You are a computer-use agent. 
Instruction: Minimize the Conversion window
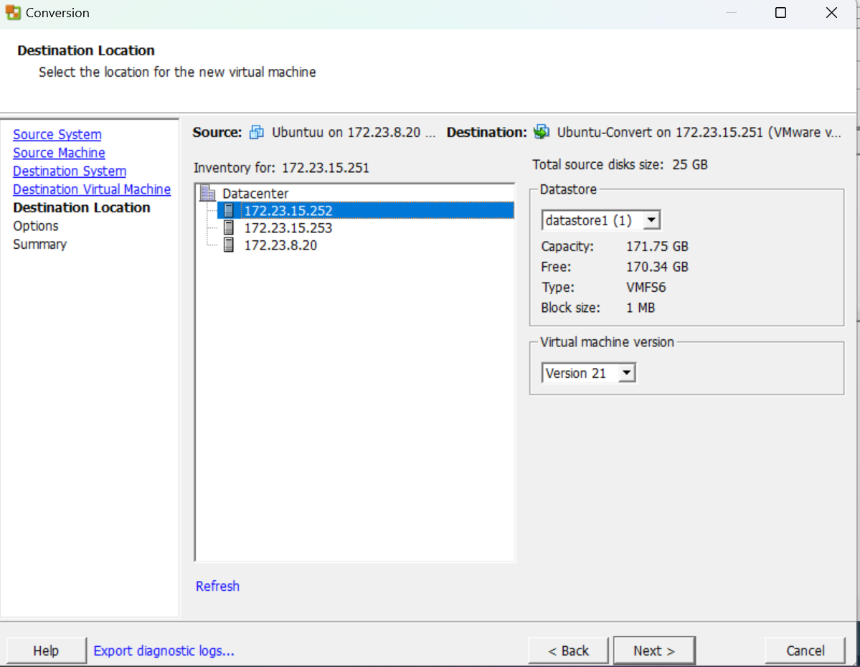pos(731,13)
